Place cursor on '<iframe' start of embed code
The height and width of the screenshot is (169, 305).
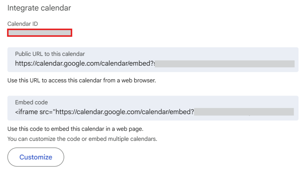pos(15,112)
